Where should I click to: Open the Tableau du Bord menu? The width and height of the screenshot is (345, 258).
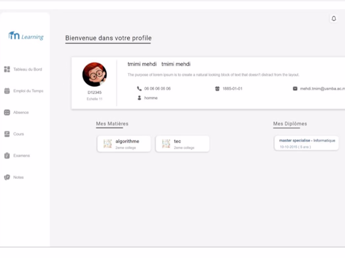[x=28, y=69]
